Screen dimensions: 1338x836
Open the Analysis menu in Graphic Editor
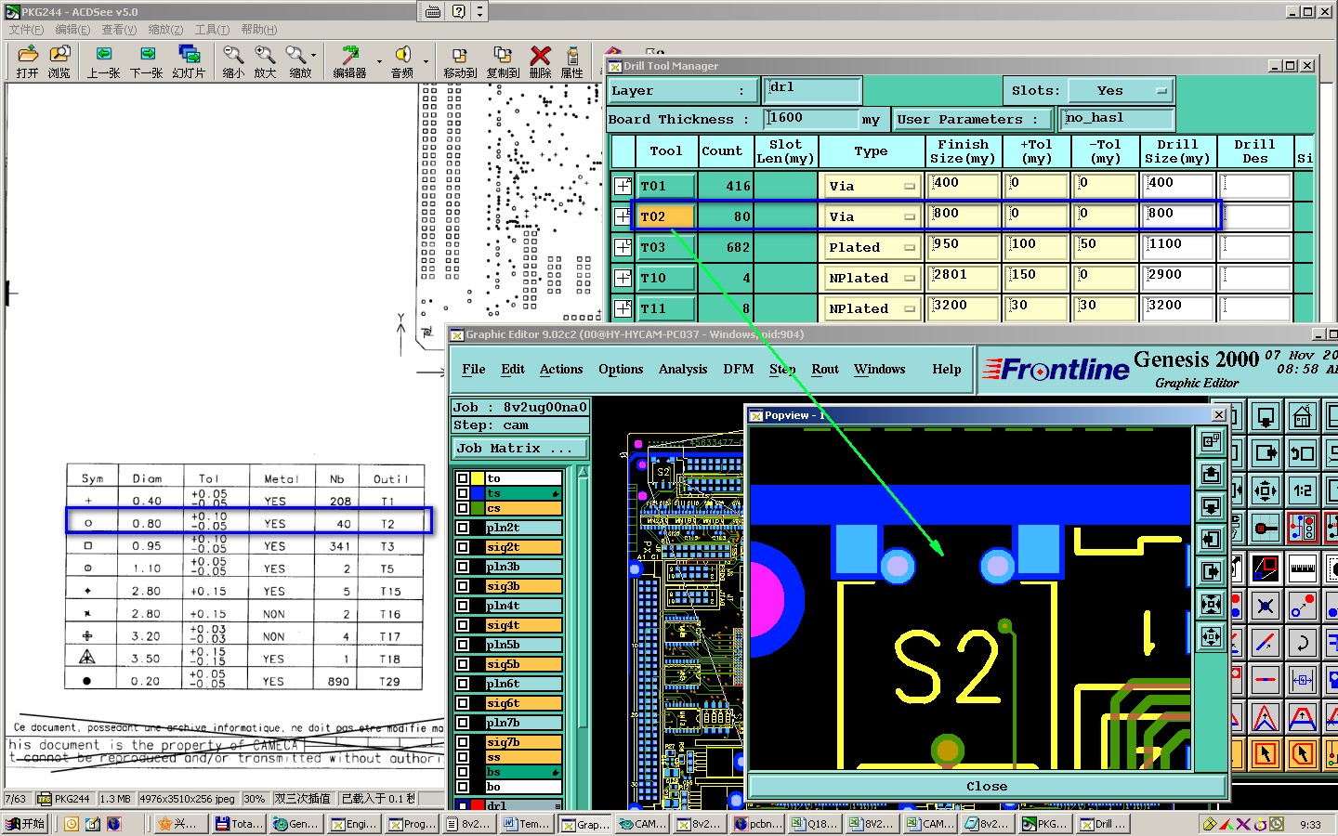[682, 370]
